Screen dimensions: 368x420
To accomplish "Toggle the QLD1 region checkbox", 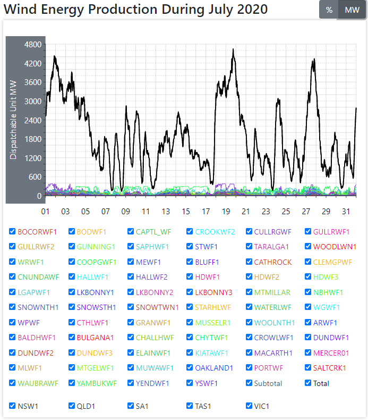I will pyautogui.click(x=72, y=406).
